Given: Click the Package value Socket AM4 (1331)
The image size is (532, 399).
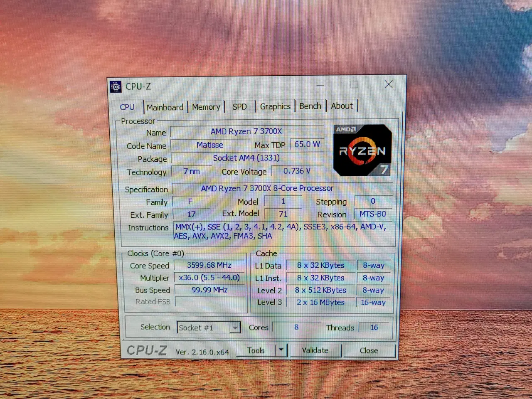Looking at the screenshot, I should [246, 158].
